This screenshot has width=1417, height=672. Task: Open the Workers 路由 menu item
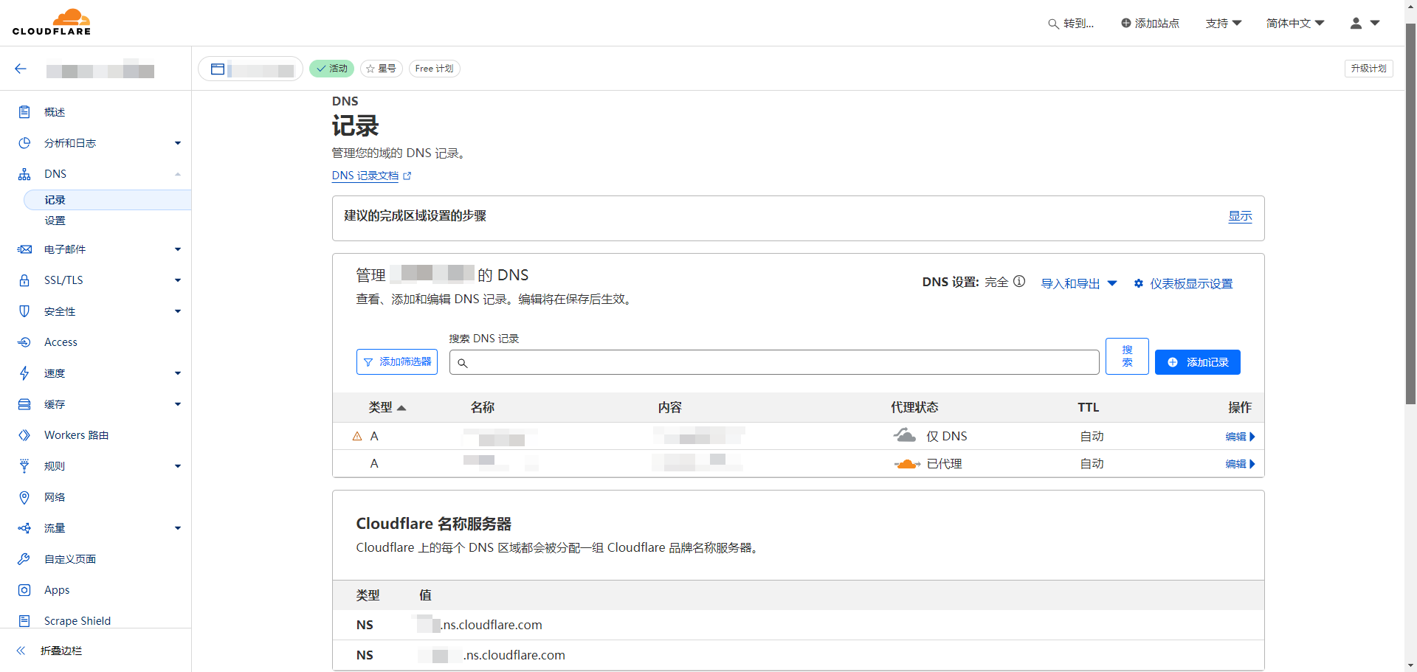(76, 435)
